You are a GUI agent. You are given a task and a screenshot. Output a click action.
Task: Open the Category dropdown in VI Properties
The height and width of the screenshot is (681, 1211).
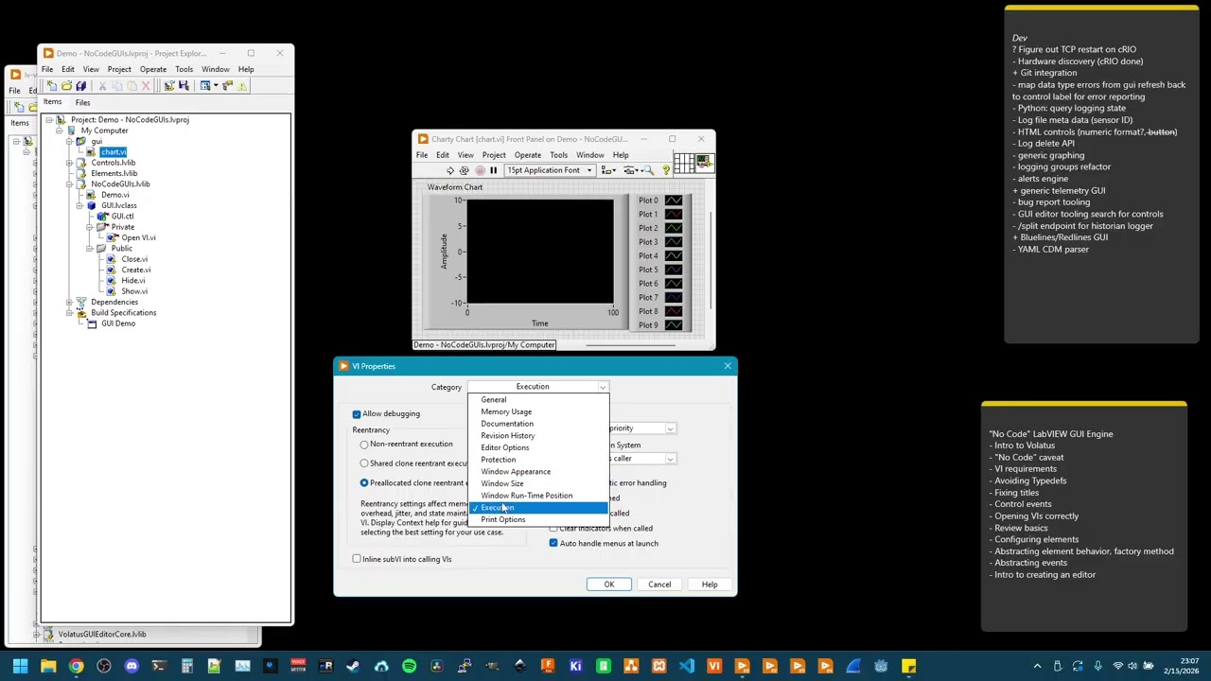[537, 387]
